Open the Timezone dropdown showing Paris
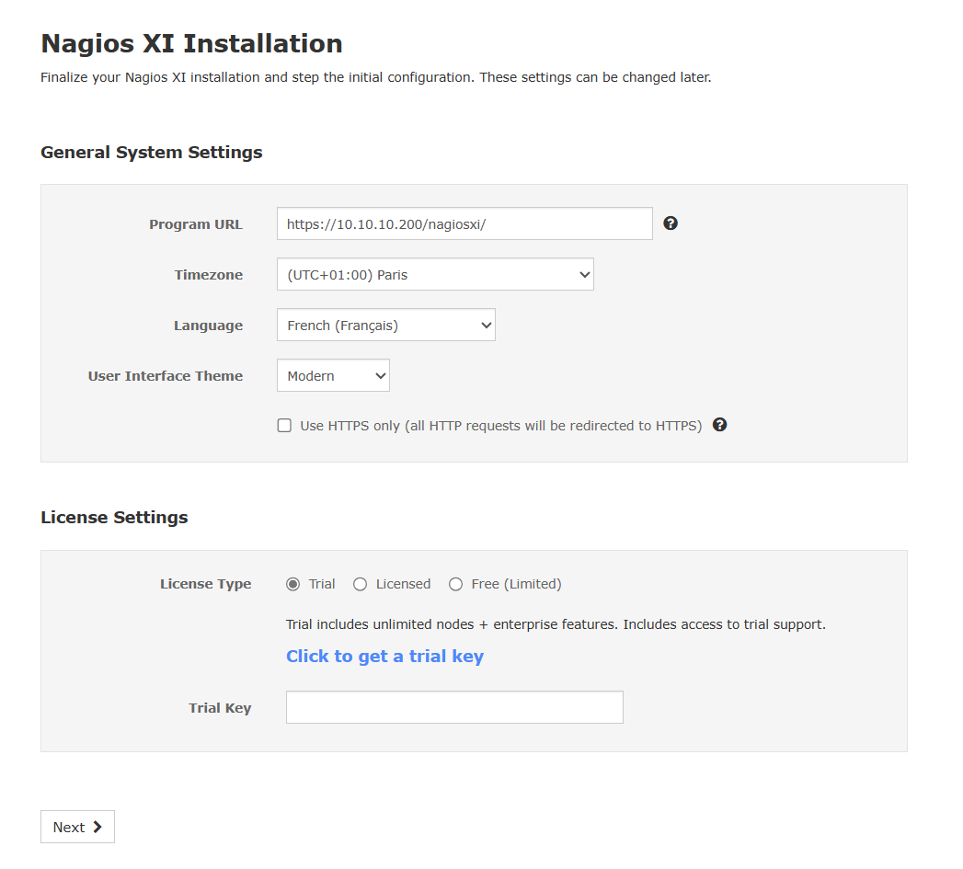 click(x=435, y=274)
